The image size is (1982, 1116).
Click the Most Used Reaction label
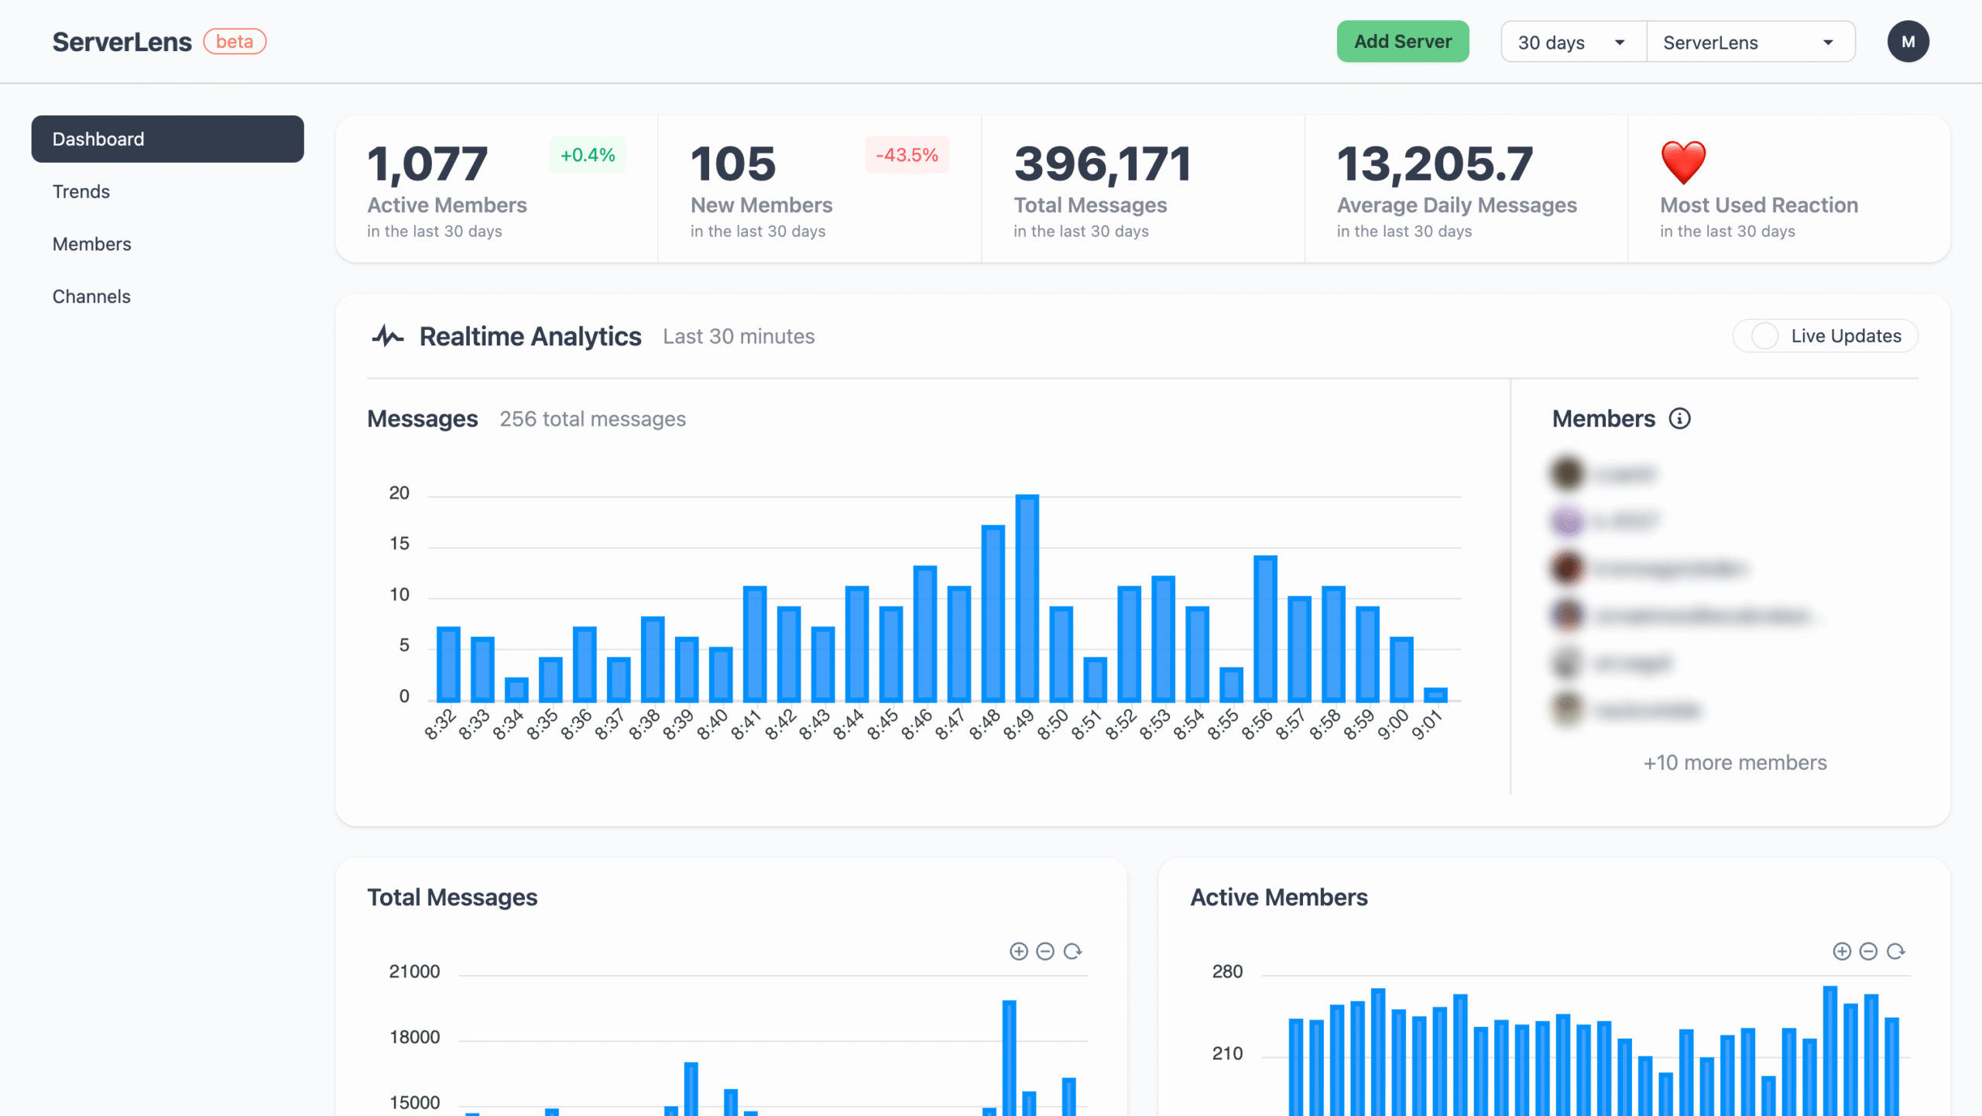coord(1759,205)
